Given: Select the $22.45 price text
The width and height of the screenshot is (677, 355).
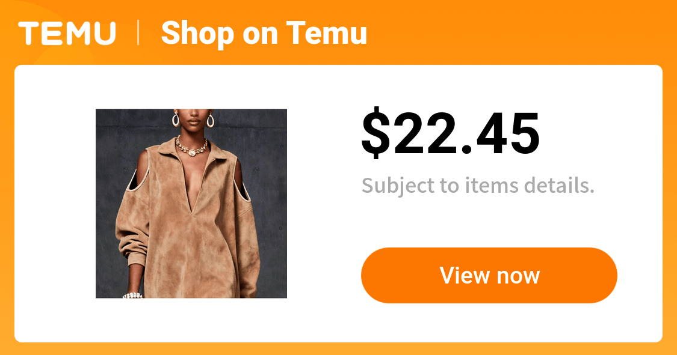Looking at the screenshot, I should (451, 133).
